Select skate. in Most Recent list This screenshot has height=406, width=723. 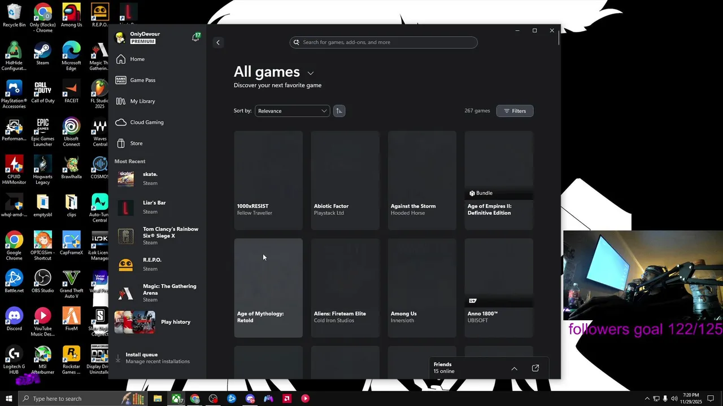pyautogui.click(x=158, y=179)
